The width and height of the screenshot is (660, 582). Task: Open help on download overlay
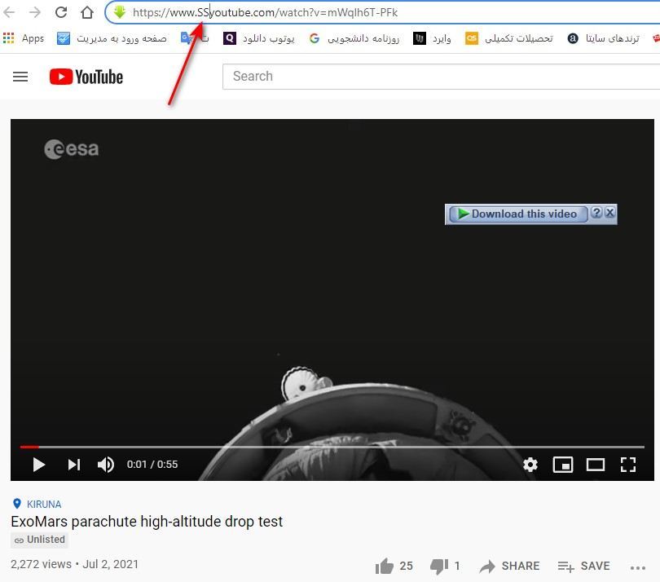point(596,213)
